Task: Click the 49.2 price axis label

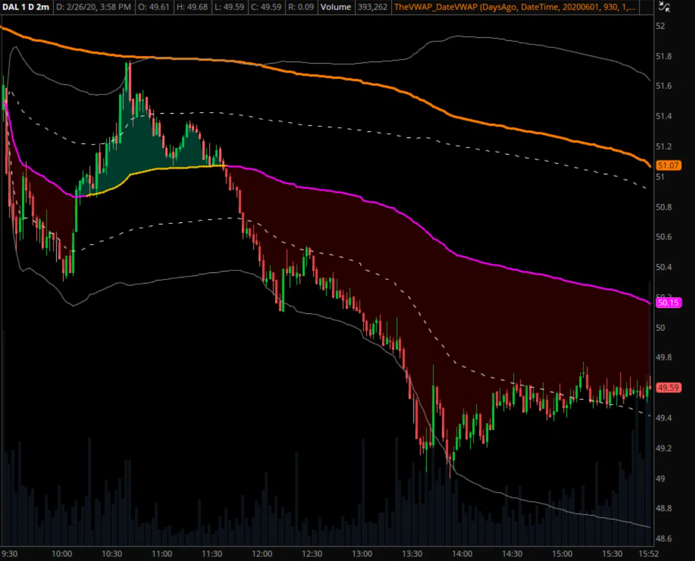Action: [x=664, y=448]
